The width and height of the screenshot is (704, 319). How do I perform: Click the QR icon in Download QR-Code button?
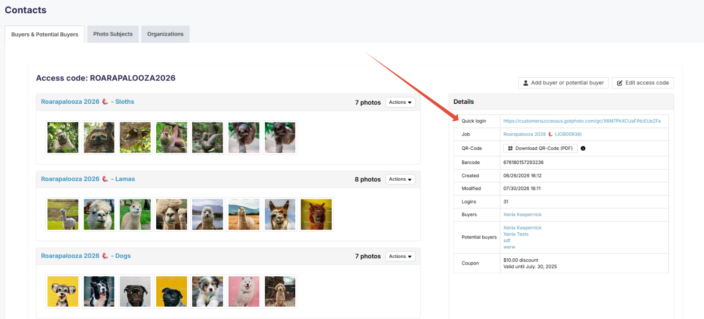tap(510, 148)
